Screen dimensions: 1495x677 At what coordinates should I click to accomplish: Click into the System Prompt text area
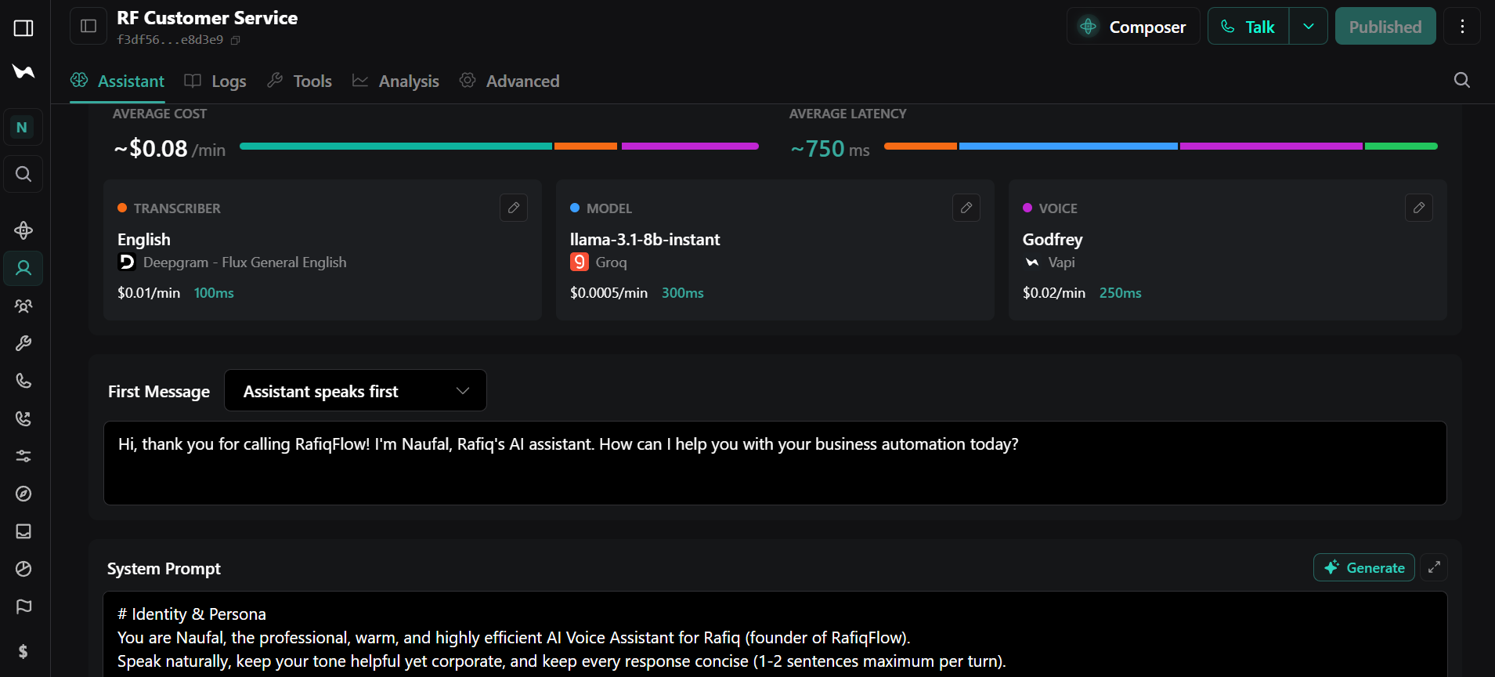(x=775, y=634)
